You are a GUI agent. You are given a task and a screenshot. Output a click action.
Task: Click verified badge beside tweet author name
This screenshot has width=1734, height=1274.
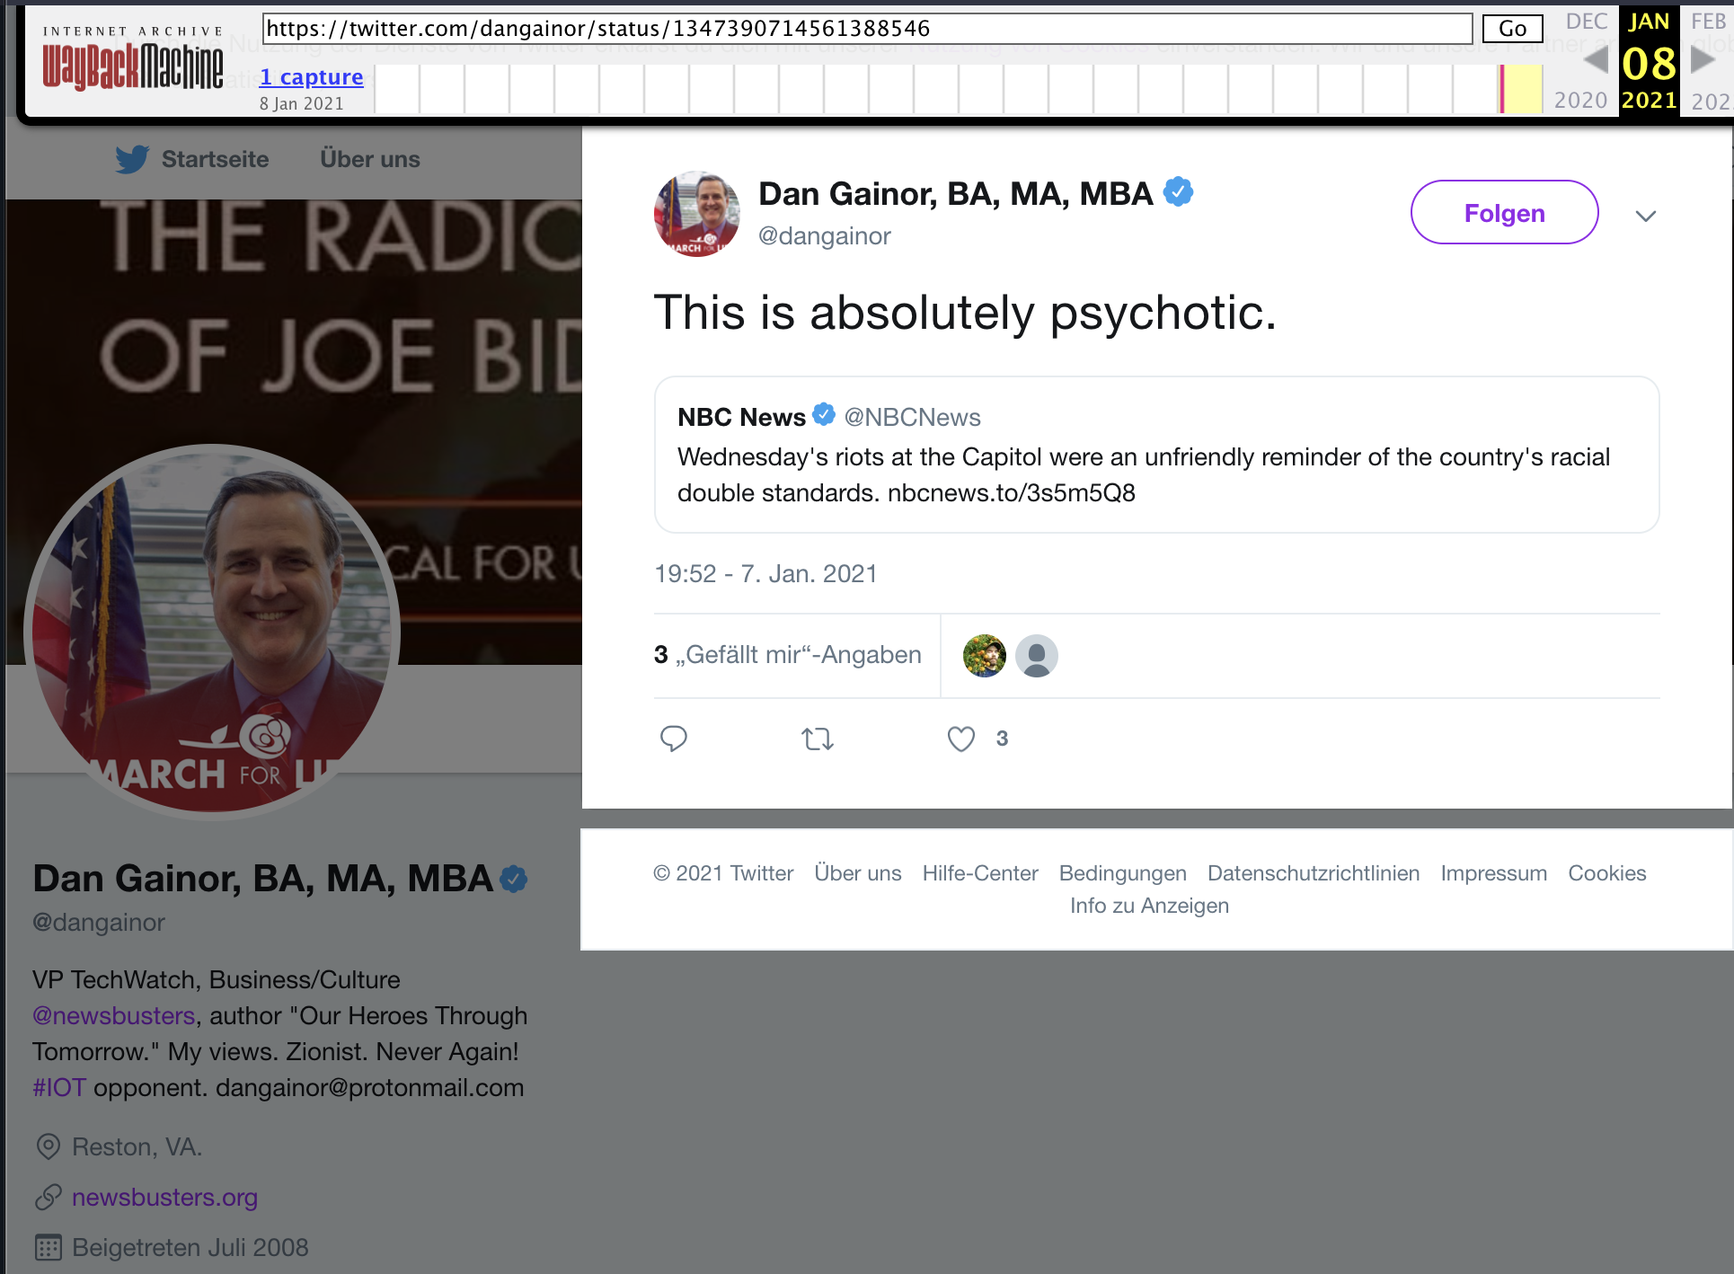pyautogui.click(x=1178, y=192)
